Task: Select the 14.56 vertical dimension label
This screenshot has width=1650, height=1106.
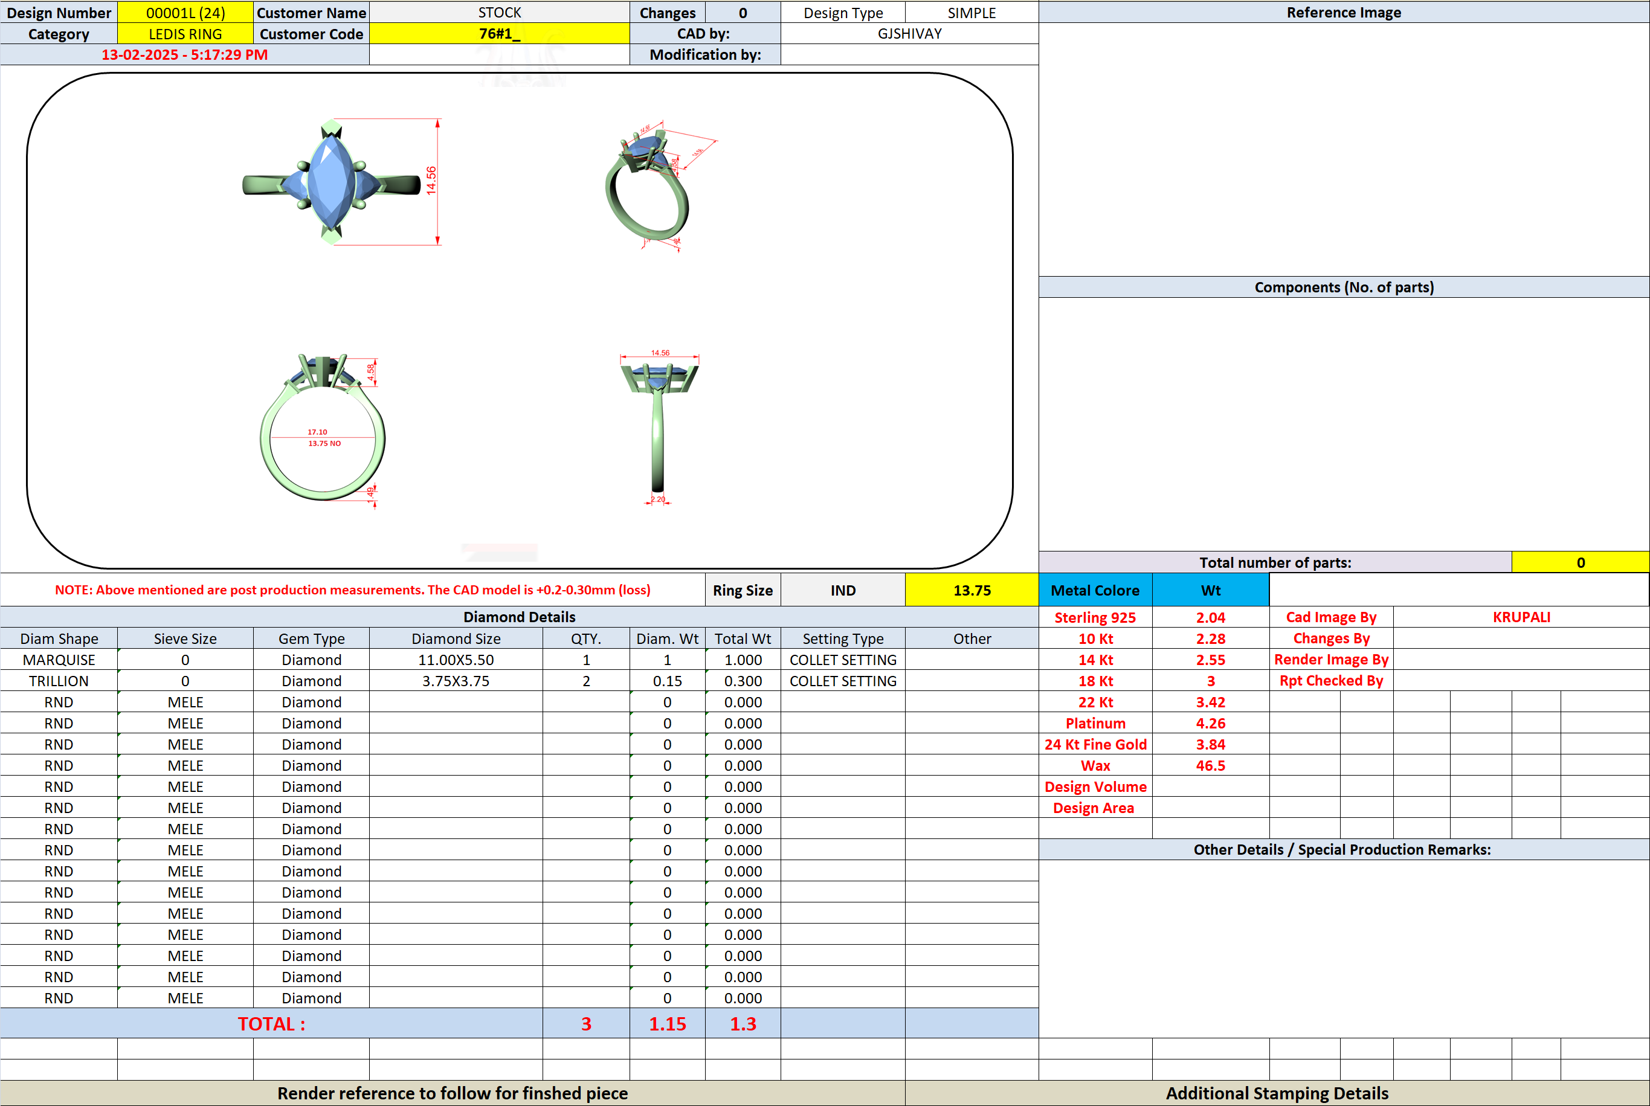Action: point(431,181)
